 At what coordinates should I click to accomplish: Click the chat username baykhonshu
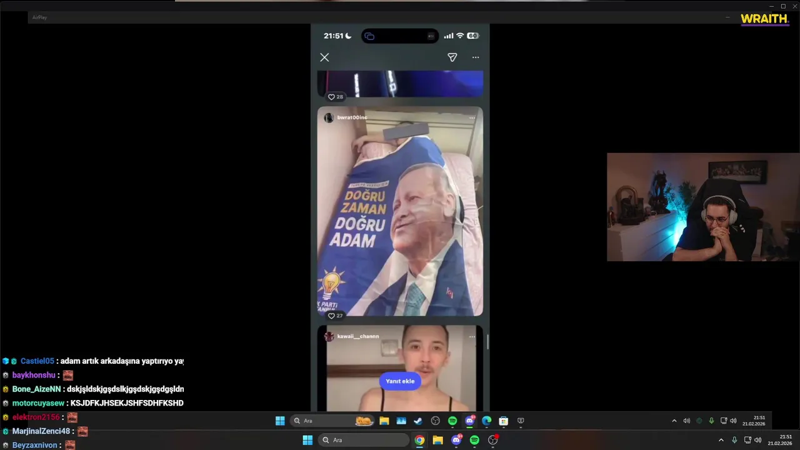[34, 375]
